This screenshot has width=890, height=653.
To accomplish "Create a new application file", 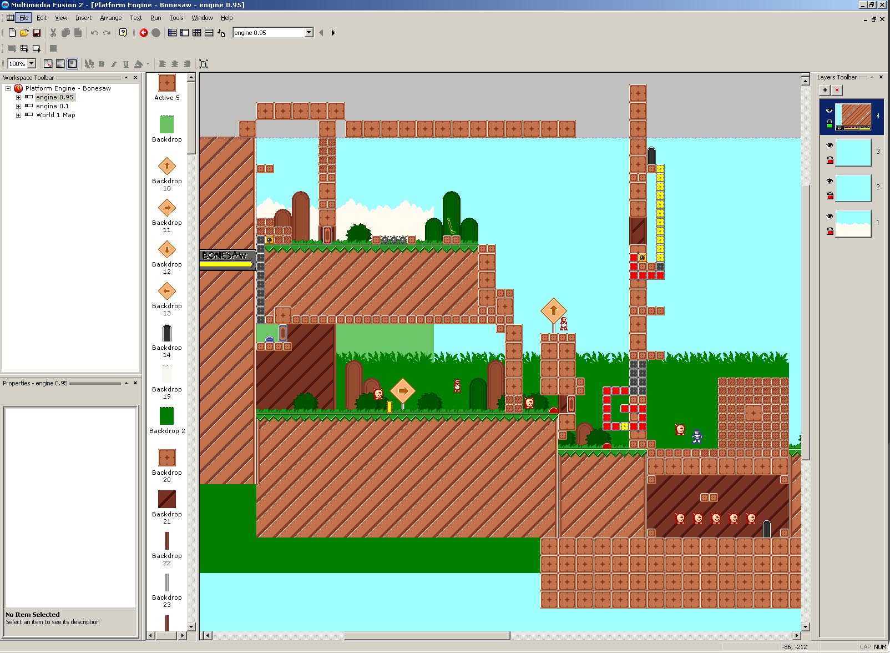I will (x=12, y=33).
